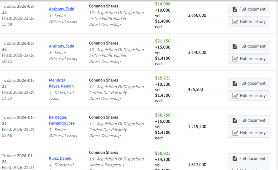Click holder history chart icon for Berdegue
Viewport: 278px width, 170px height.
pyautogui.click(x=235, y=133)
